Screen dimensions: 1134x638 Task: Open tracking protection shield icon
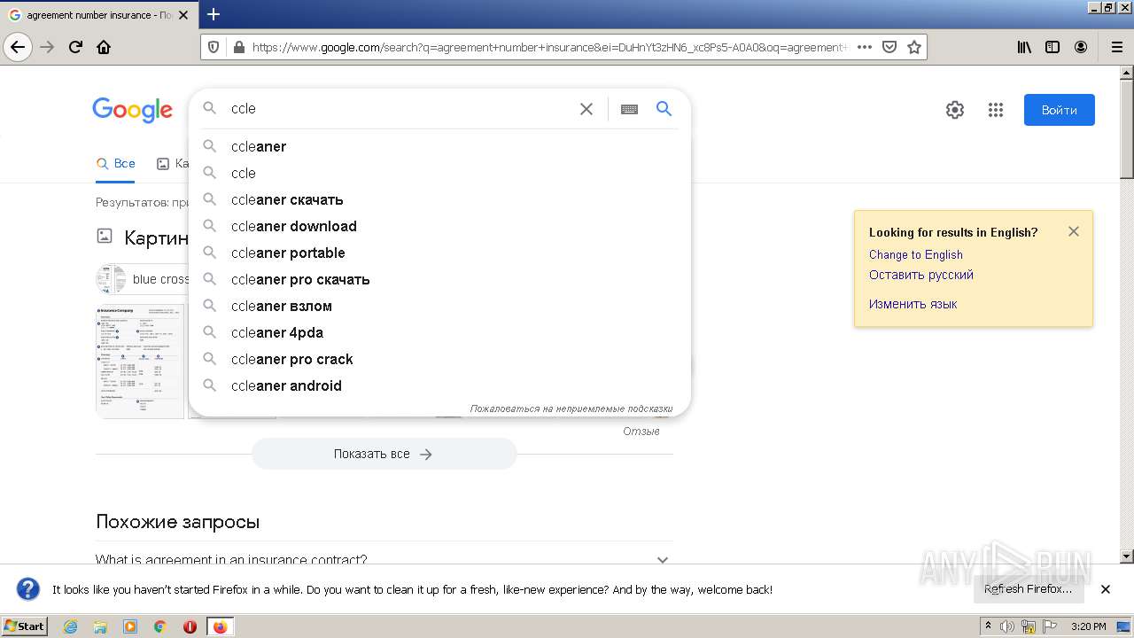click(214, 47)
